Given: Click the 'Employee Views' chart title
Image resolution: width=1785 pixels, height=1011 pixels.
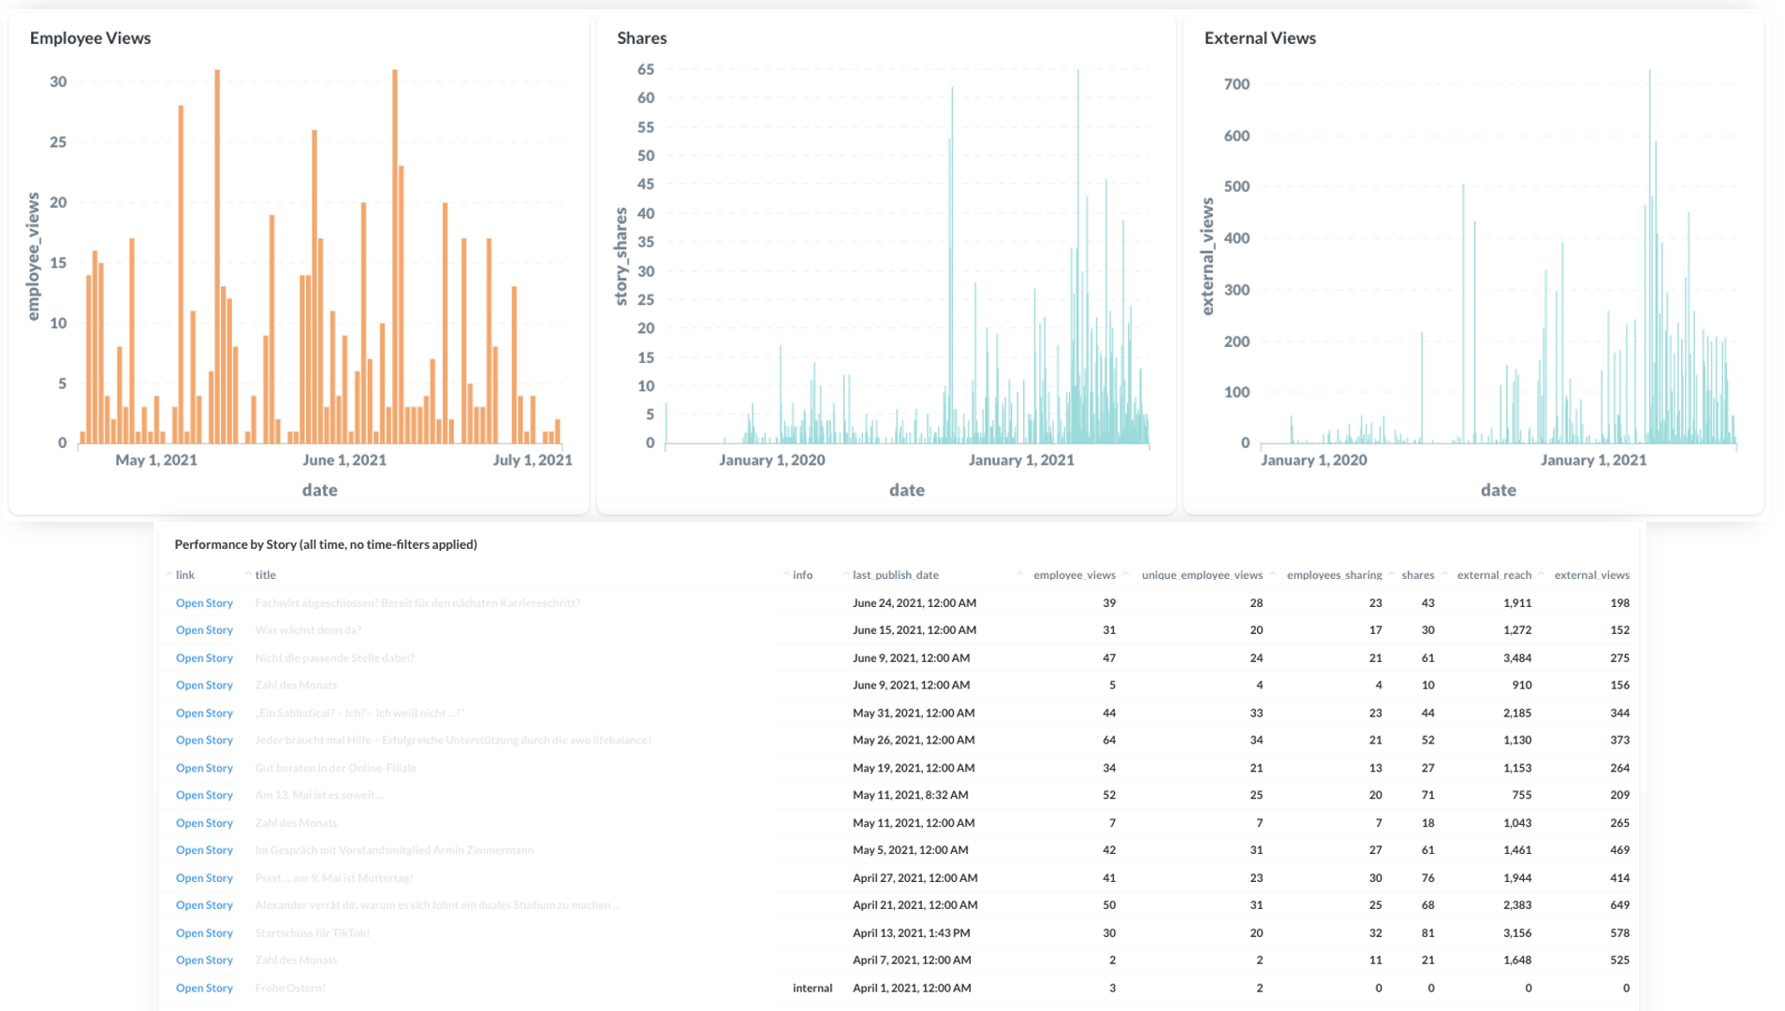Looking at the screenshot, I should (90, 38).
